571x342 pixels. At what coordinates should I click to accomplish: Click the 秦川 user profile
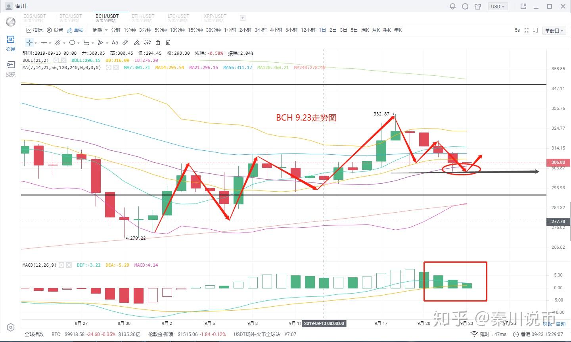click(x=16, y=6)
